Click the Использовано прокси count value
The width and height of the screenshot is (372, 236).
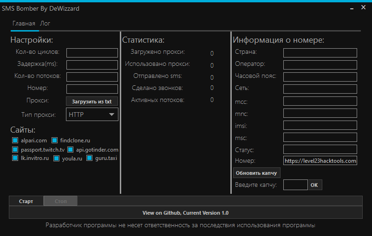point(212,65)
